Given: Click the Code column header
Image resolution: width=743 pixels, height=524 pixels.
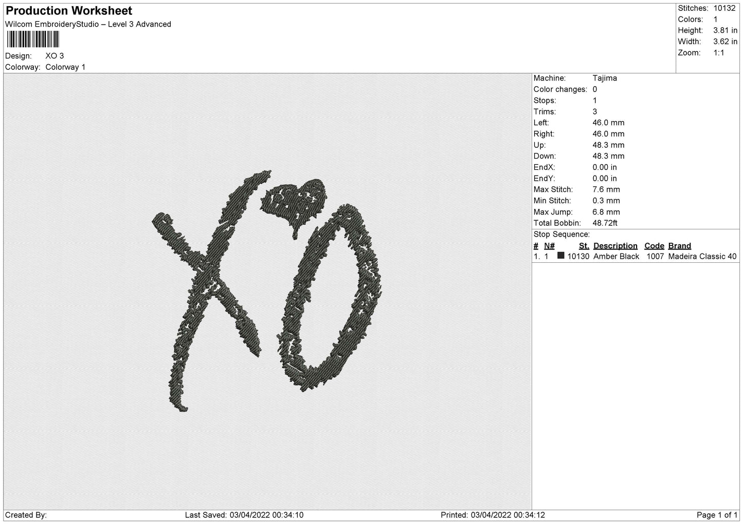Looking at the screenshot, I should tap(654, 246).
